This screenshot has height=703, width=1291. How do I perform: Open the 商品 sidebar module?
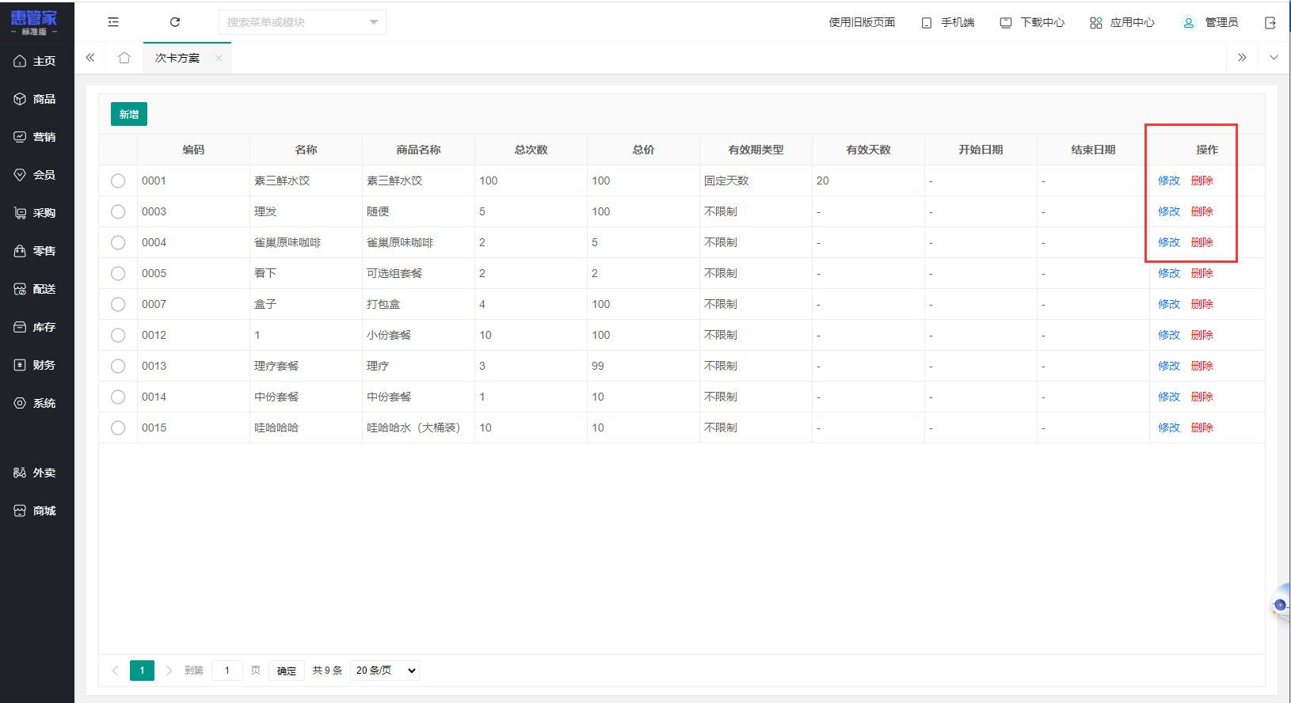point(37,99)
